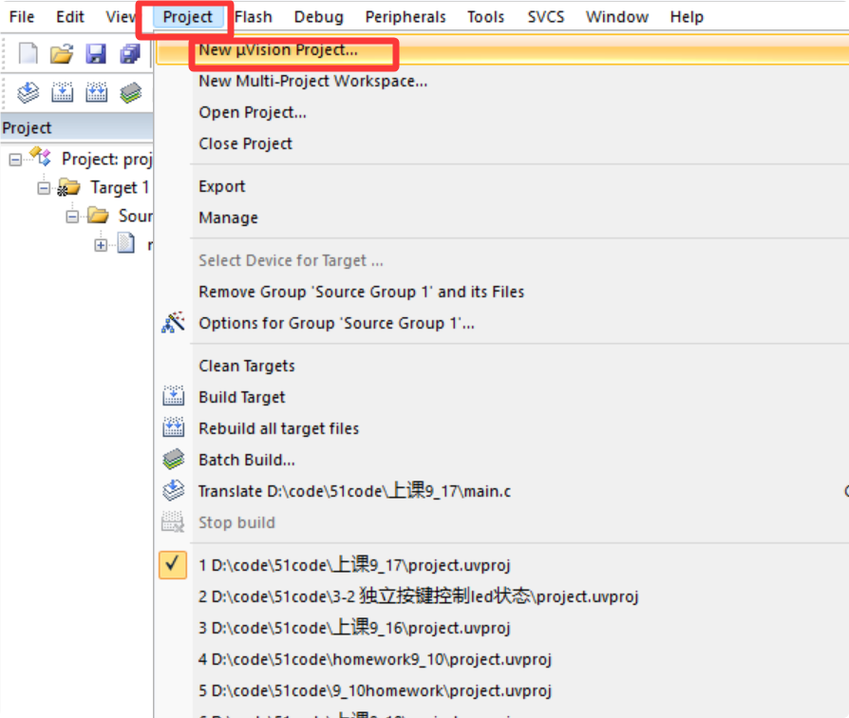
Task: Click the Batch Build menu icon
Action: (173, 459)
